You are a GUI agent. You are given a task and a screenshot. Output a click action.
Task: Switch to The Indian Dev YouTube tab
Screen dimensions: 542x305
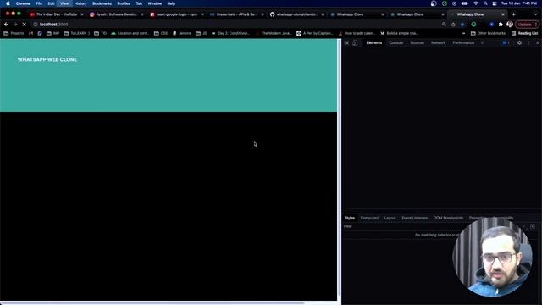point(57,14)
